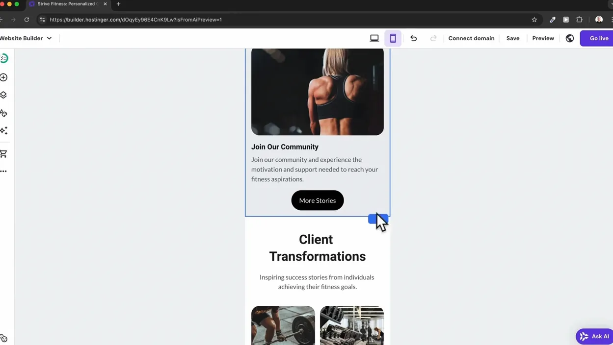
Task: Open a new browser tab
Action: coord(118,4)
